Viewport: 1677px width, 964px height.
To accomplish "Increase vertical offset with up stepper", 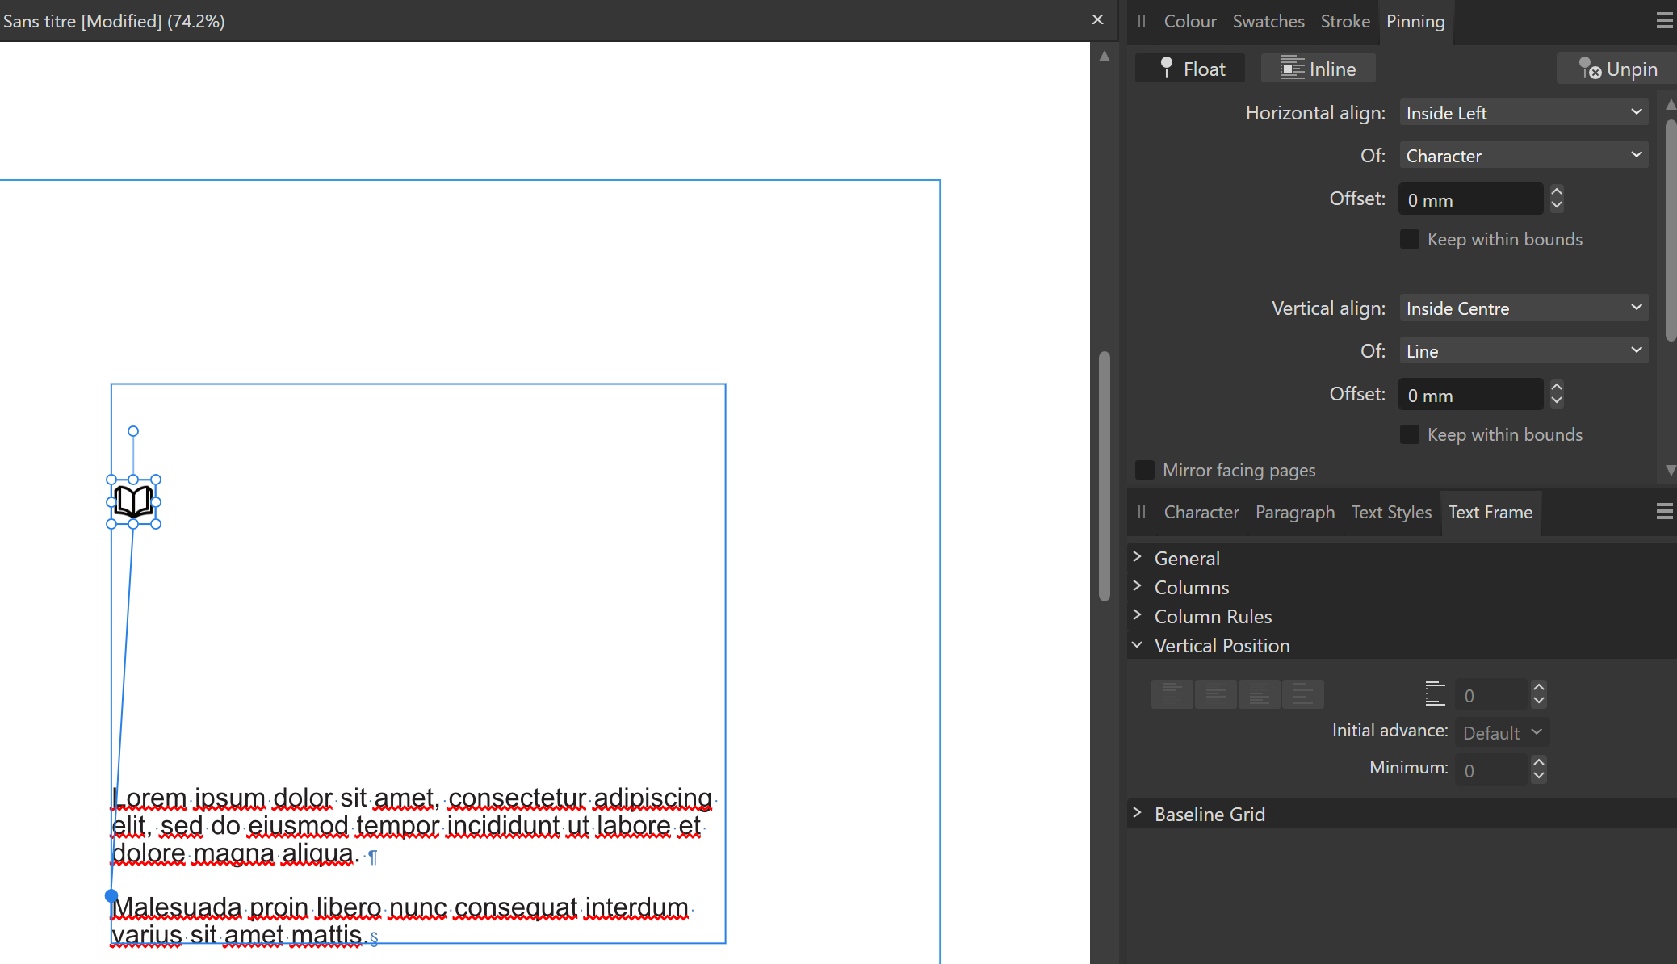I will 1557,387.
